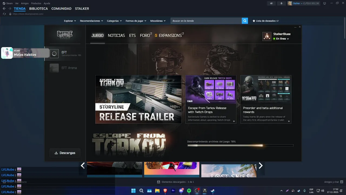Viewport: 346px width, 195px height.
Task: Click the CLP$10.932,38 wallet balance
Action: (311, 3)
